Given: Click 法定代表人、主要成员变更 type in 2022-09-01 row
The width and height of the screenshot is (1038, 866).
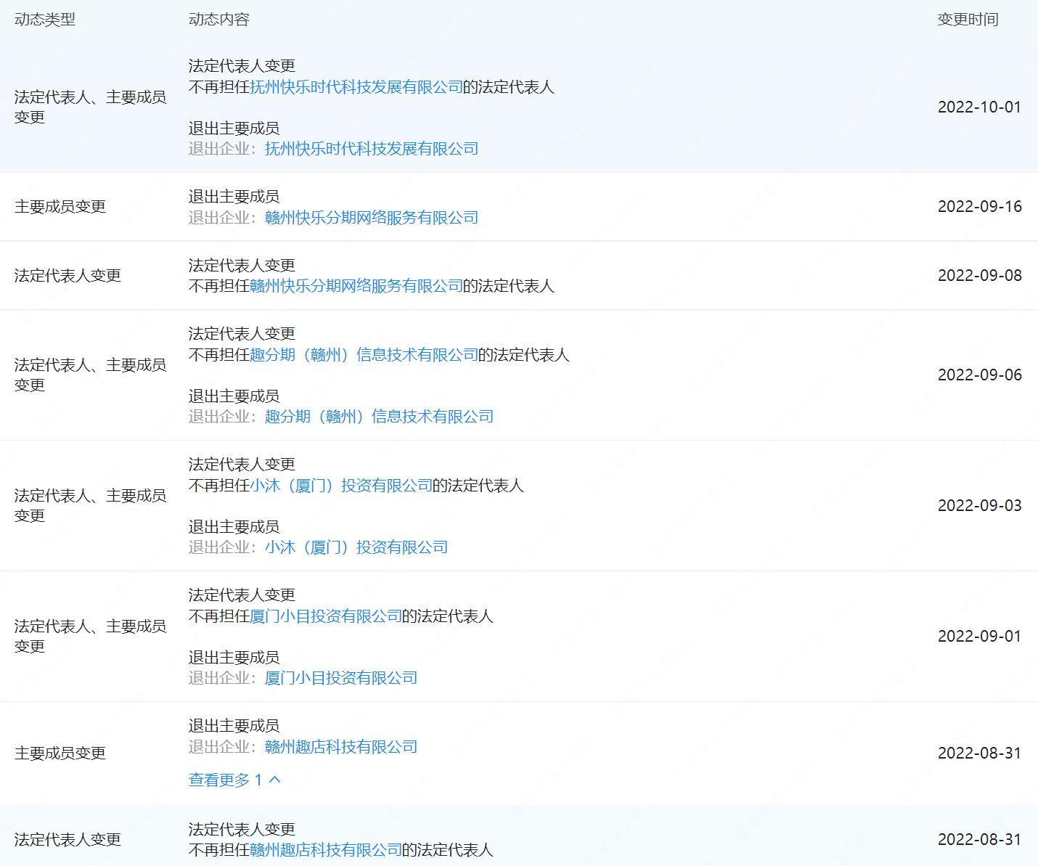Looking at the screenshot, I should [x=91, y=637].
